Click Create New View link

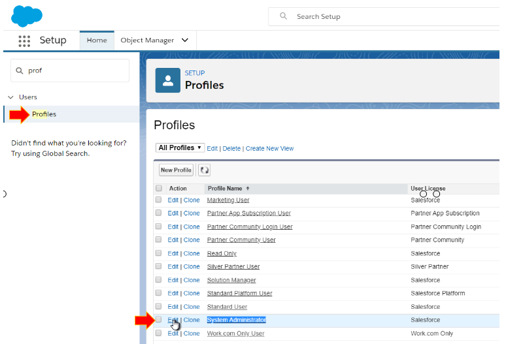click(x=270, y=148)
